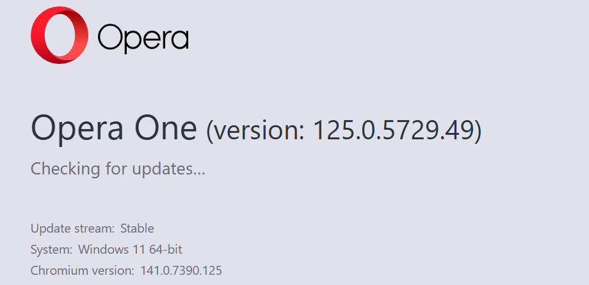Click the opening parenthesis before version in heading
Screen dimensions: 589x285
[x=210, y=130]
